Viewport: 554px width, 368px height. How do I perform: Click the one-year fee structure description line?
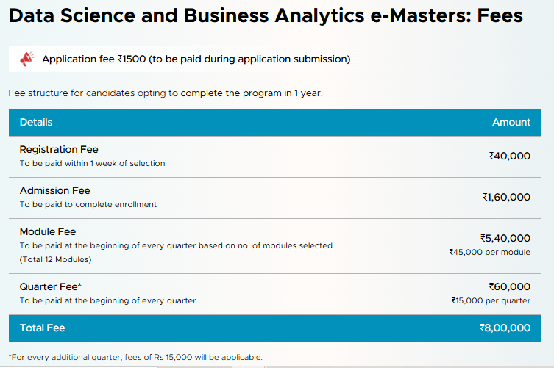coord(166,93)
